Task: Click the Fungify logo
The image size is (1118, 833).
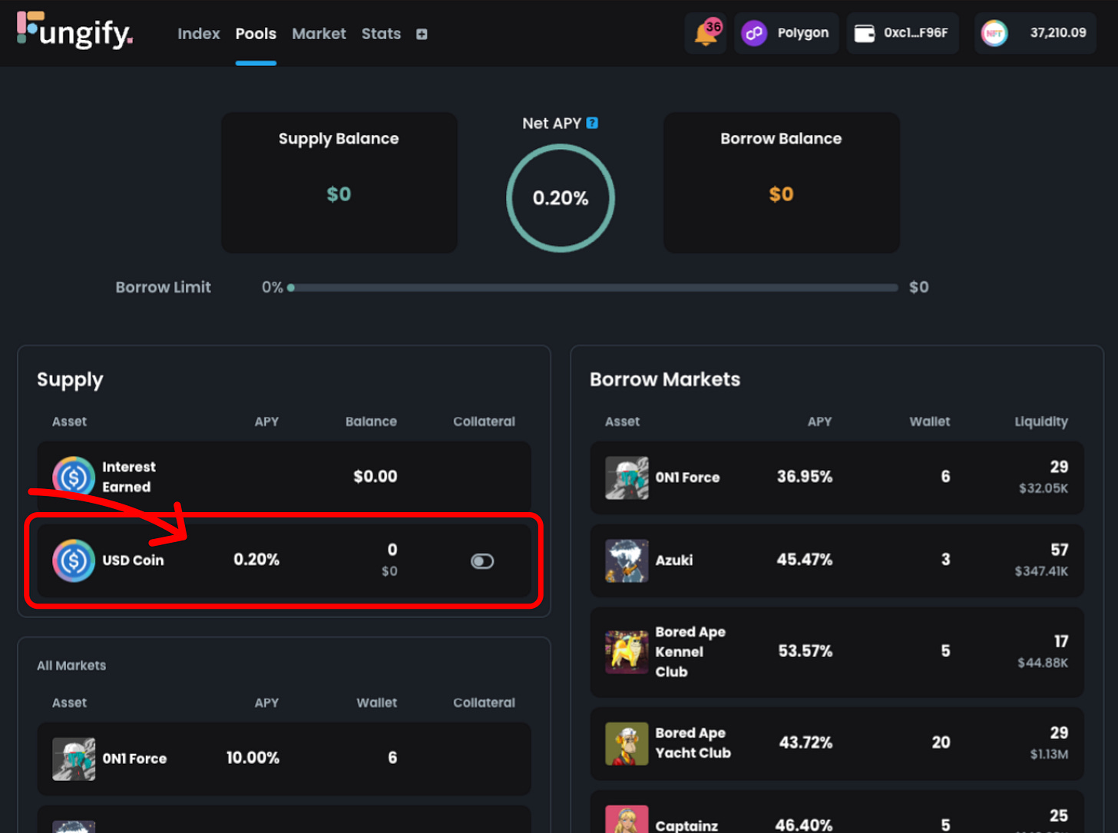Action: (75, 31)
